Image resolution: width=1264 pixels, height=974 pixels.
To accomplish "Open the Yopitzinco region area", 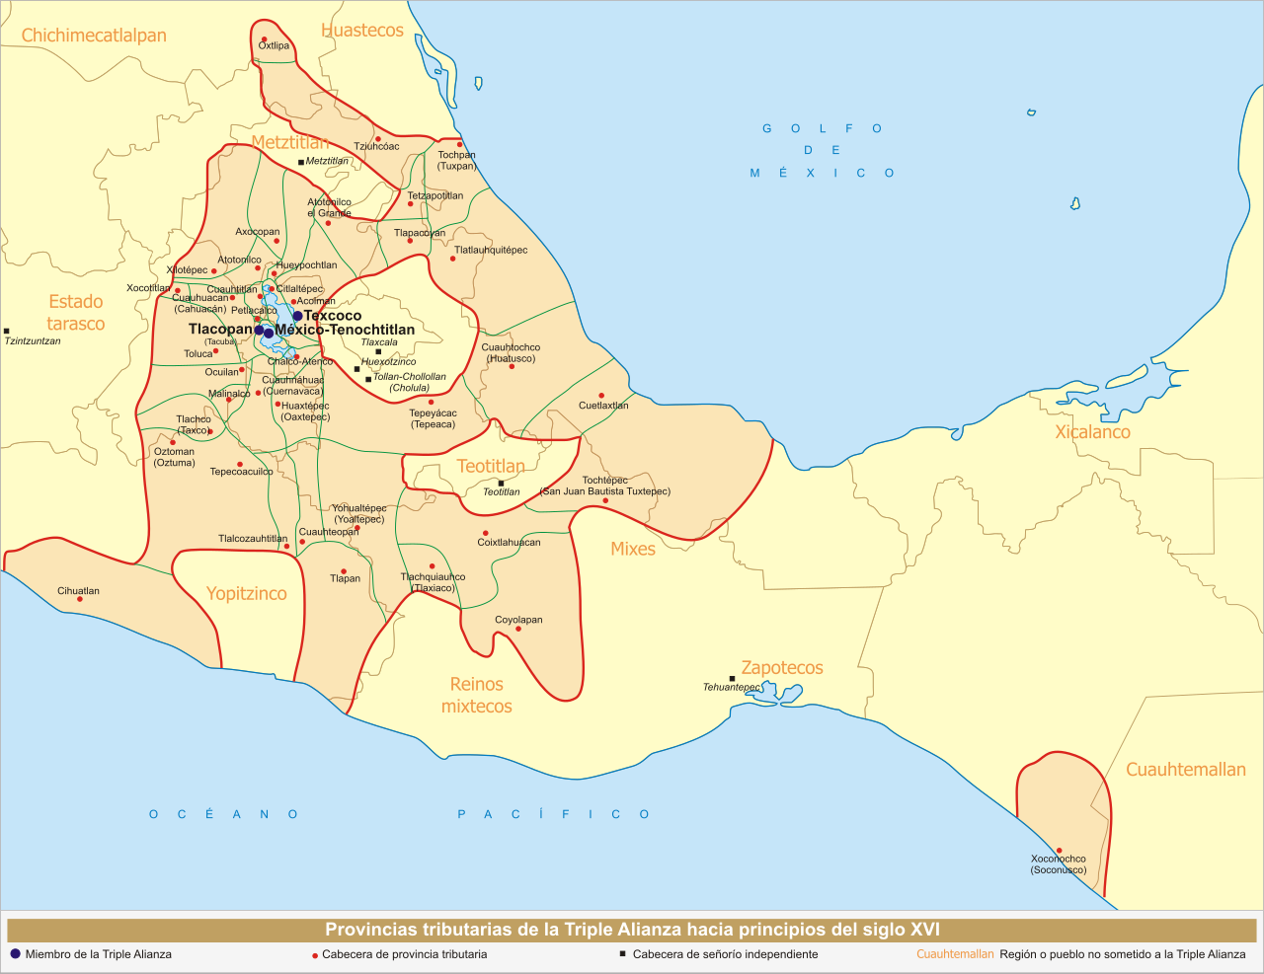I will (x=248, y=592).
